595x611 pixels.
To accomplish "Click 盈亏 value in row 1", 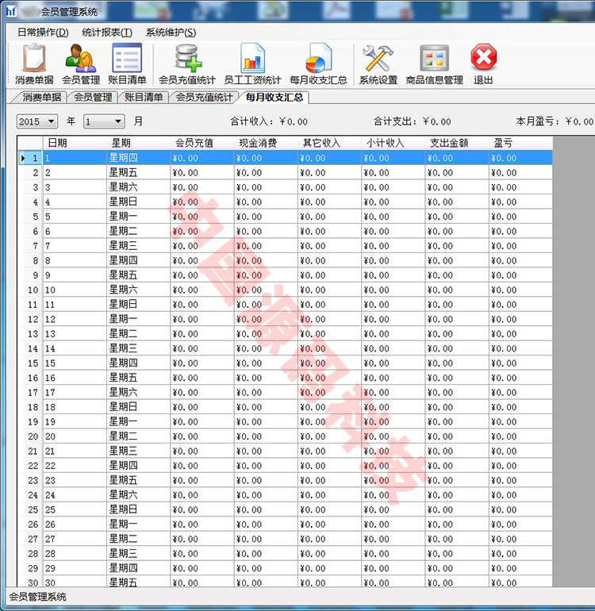I will 520,158.
